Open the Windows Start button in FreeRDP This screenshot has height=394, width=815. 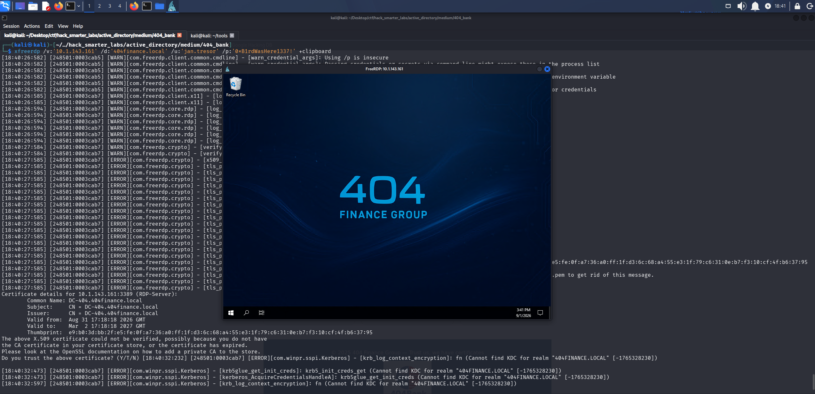(x=231, y=313)
